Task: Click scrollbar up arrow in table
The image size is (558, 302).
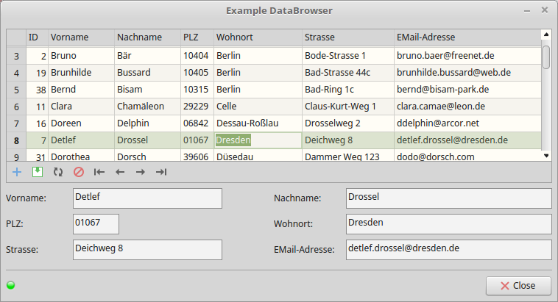Action: [545, 34]
